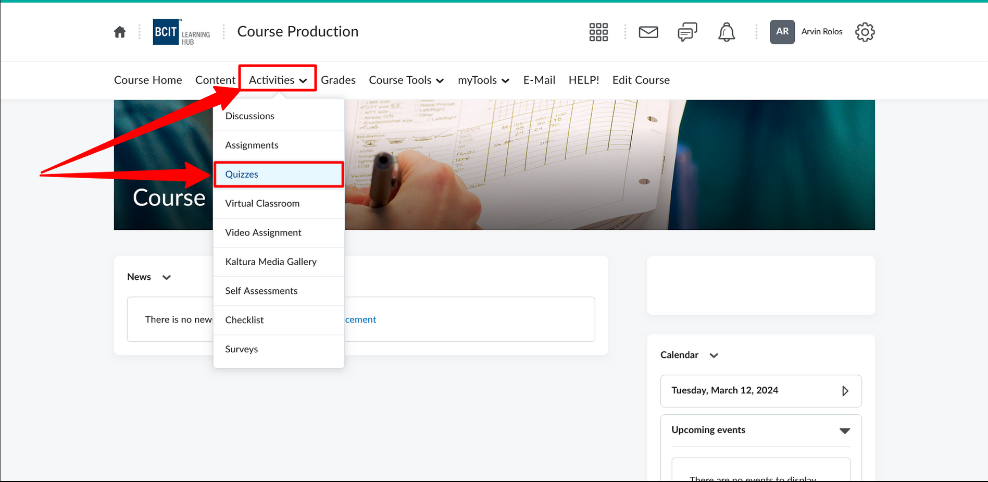Open the Calendar widget options chevron
This screenshot has height=482, width=988.
(x=714, y=355)
